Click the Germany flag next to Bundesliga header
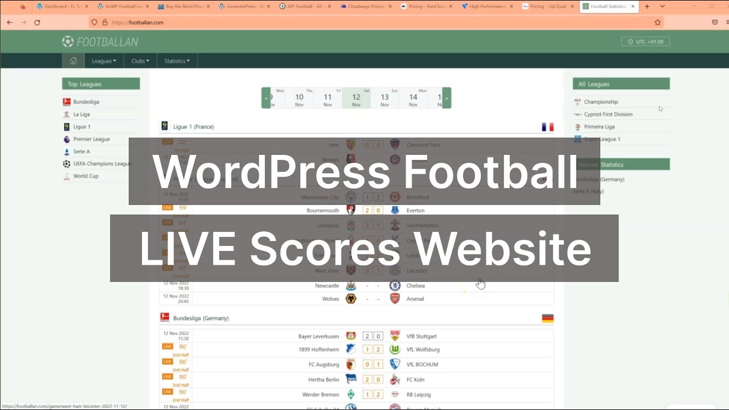Viewport: 729px width, 410px height. (547, 318)
